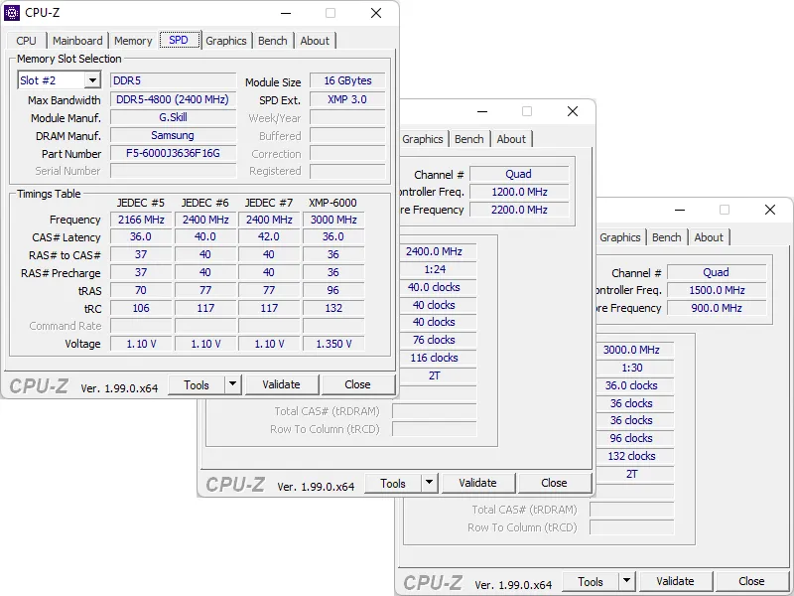
Task: Click the CPU-Z app icon in title bar
Action: [13, 13]
